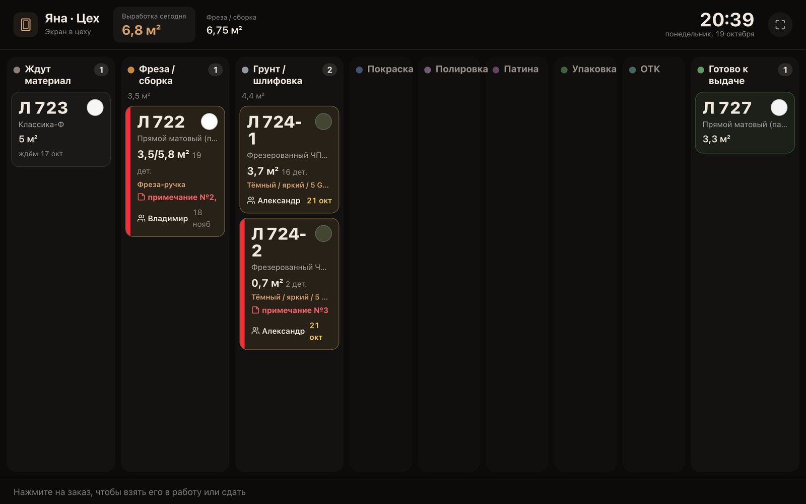
Task: Click the Фреза / сборка 6,75 м² stat
Action: click(231, 25)
